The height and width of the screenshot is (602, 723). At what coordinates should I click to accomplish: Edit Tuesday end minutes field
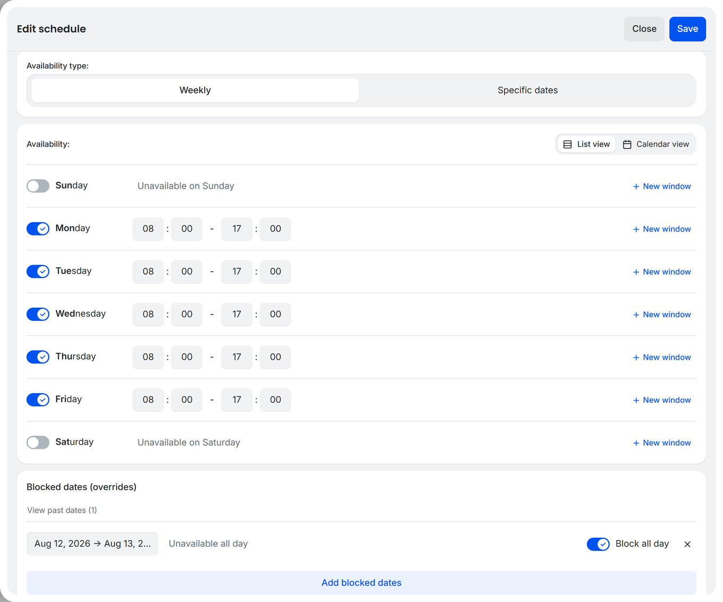click(x=275, y=272)
